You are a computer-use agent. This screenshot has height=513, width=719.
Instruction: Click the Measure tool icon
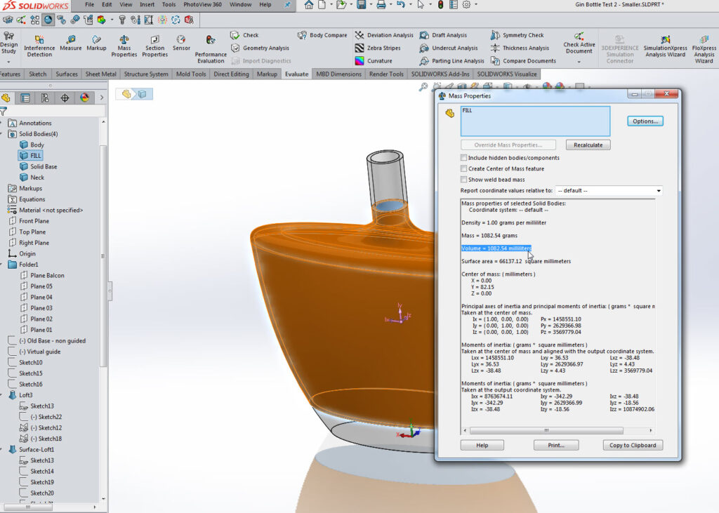[x=70, y=40]
